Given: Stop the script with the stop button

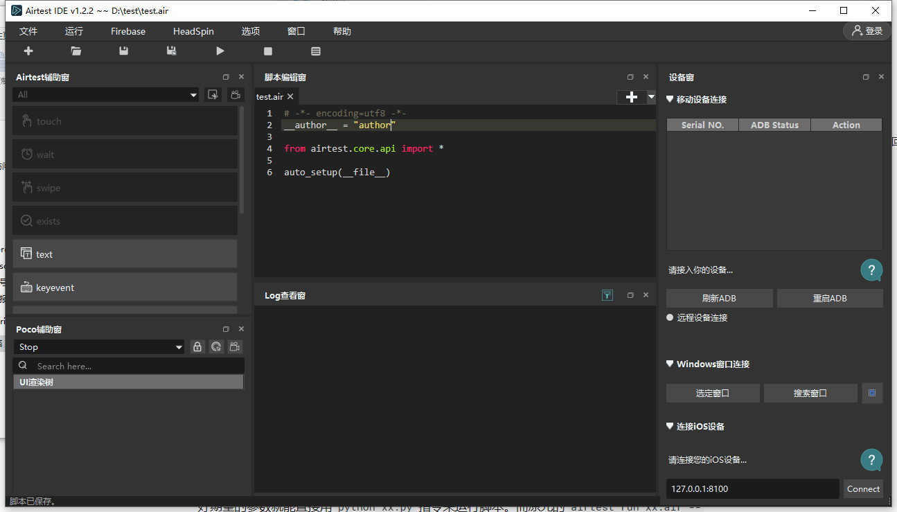Looking at the screenshot, I should pyautogui.click(x=268, y=51).
